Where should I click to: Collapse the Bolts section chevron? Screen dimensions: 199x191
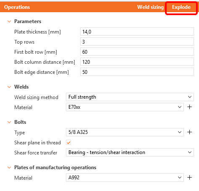(9, 122)
